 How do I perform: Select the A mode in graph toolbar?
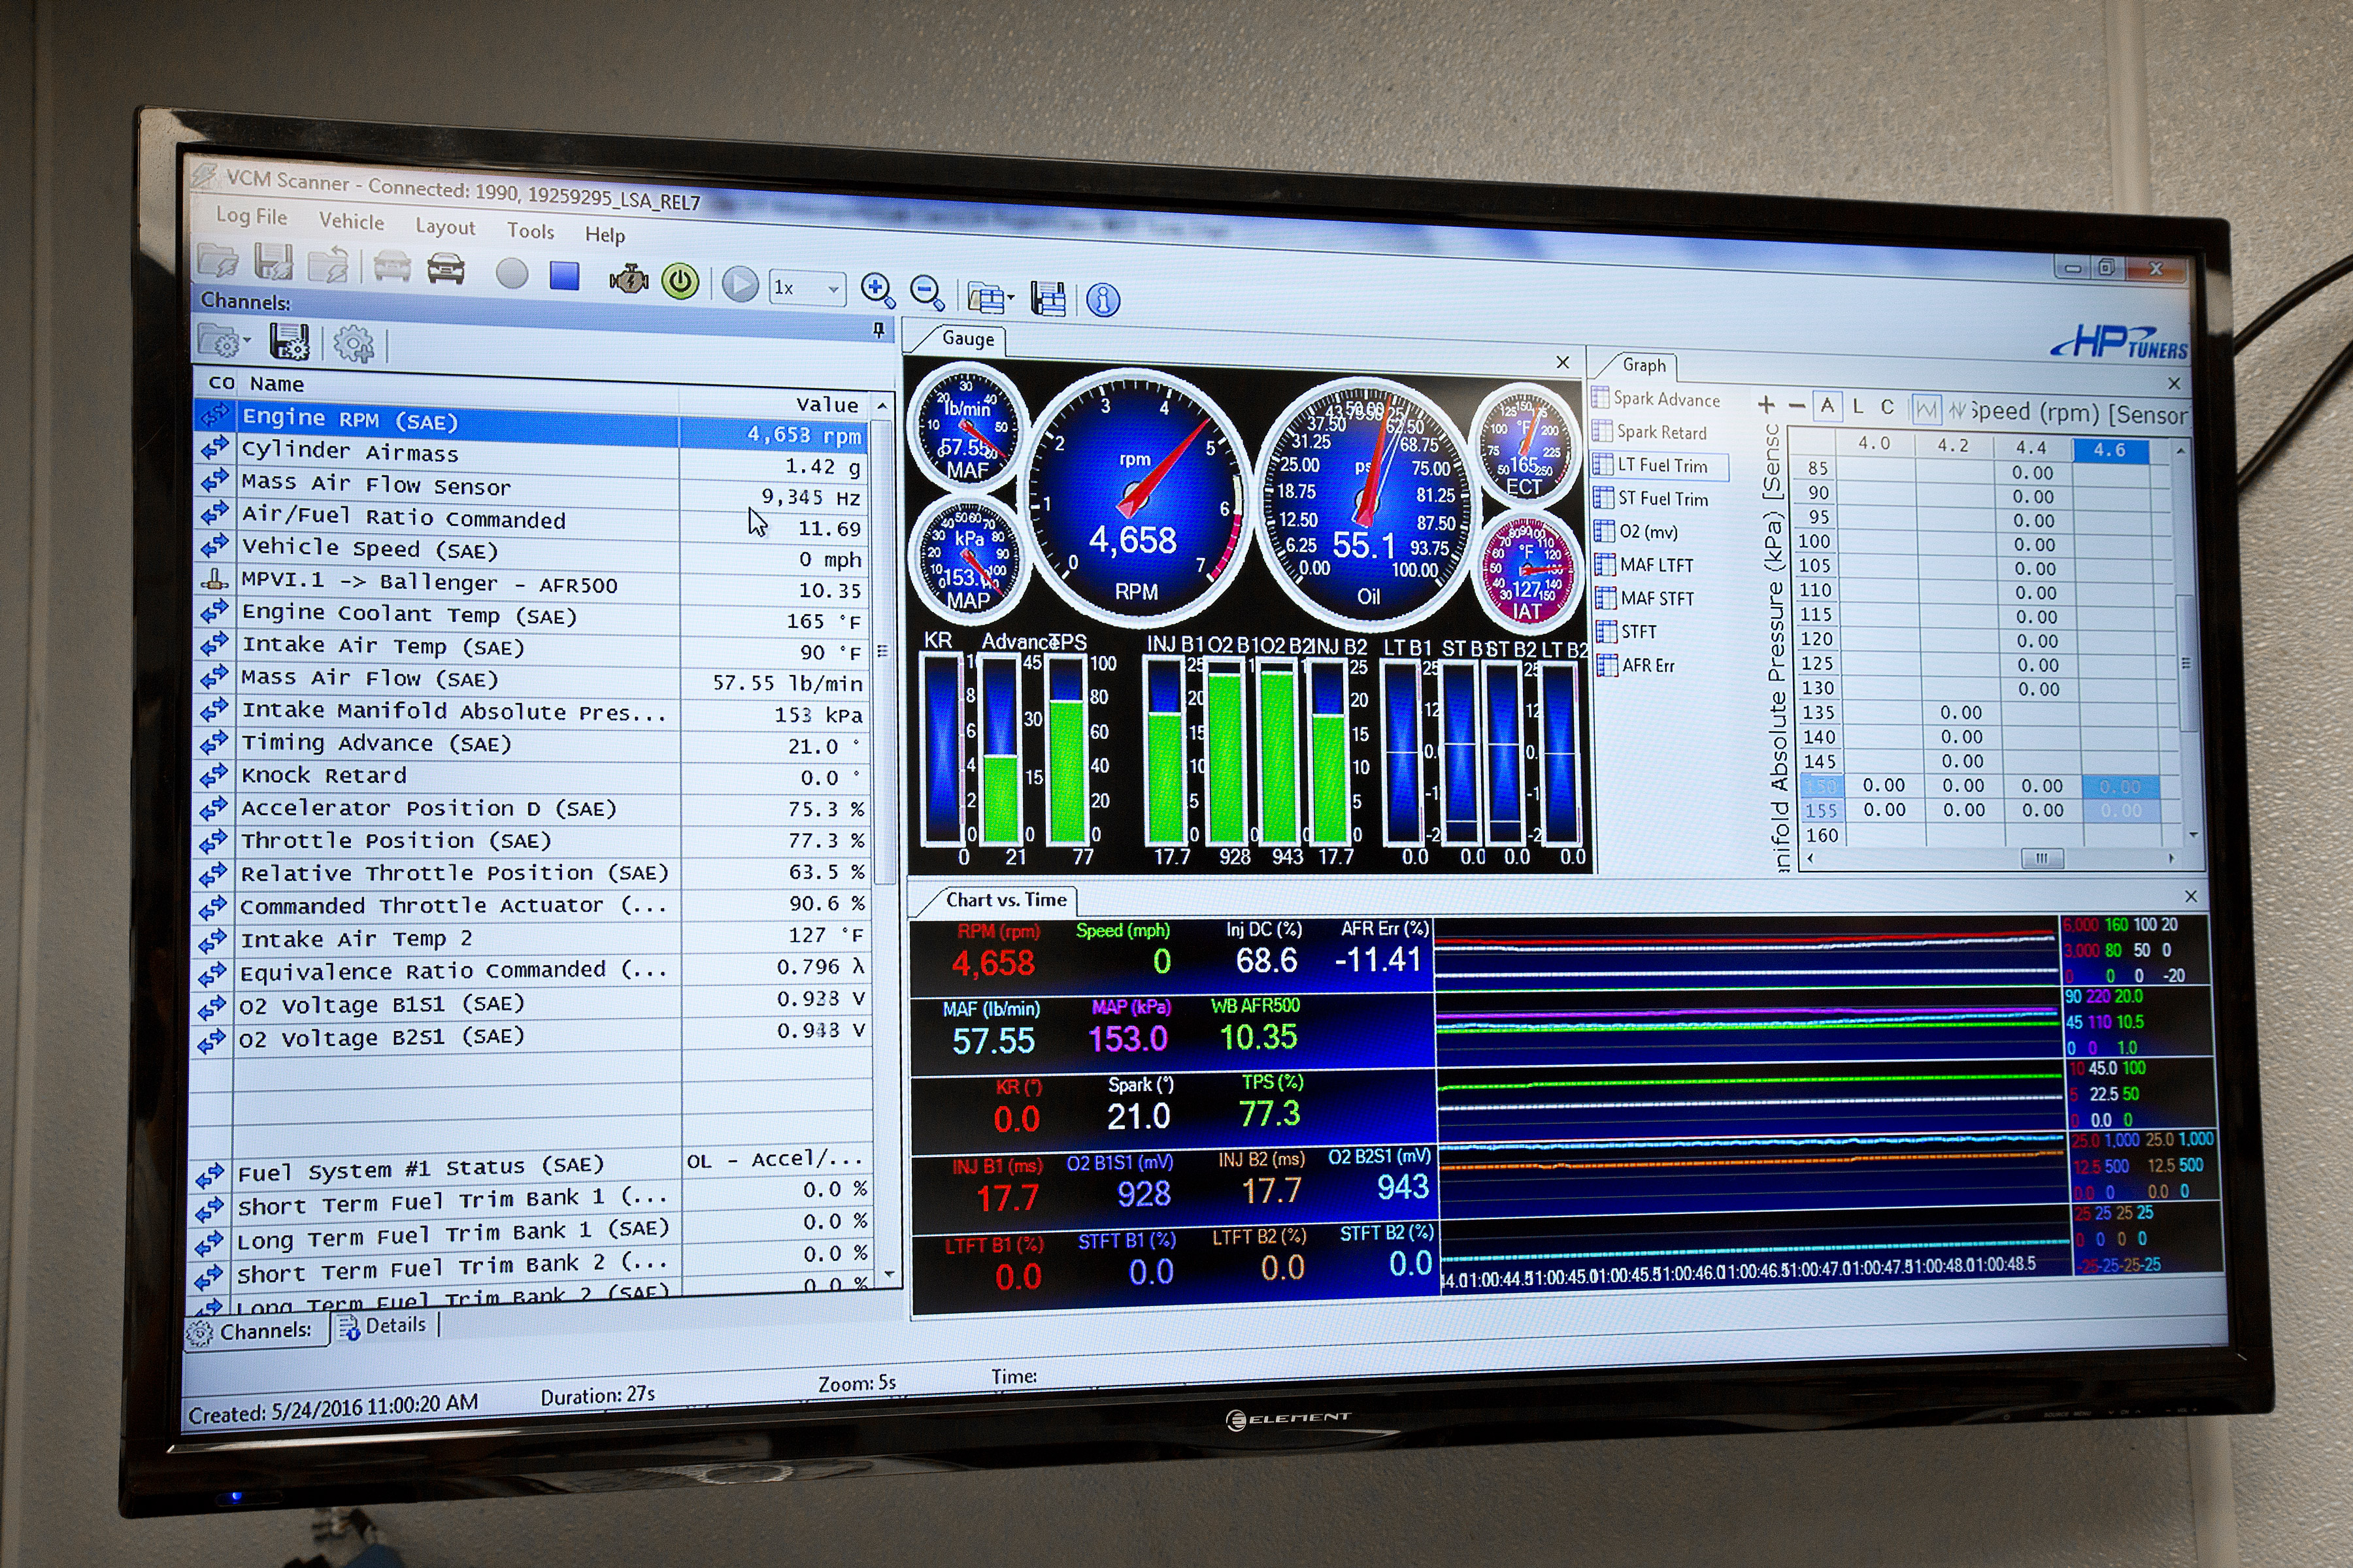[1827, 406]
